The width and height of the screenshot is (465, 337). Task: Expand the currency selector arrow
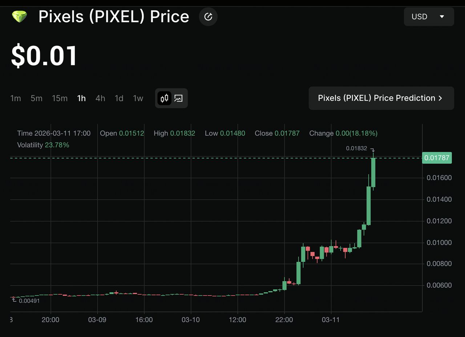click(442, 17)
